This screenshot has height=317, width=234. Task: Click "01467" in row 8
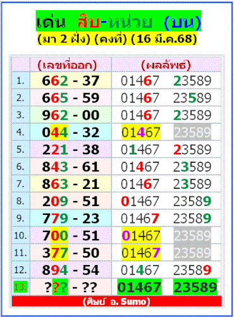pyautogui.click(x=140, y=201)
